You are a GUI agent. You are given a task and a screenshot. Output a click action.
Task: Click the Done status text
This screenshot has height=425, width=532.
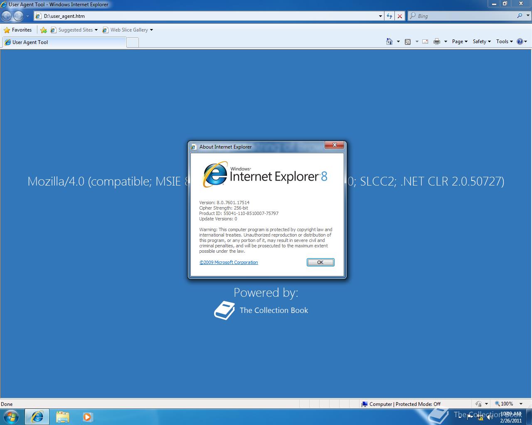point(7,404)
